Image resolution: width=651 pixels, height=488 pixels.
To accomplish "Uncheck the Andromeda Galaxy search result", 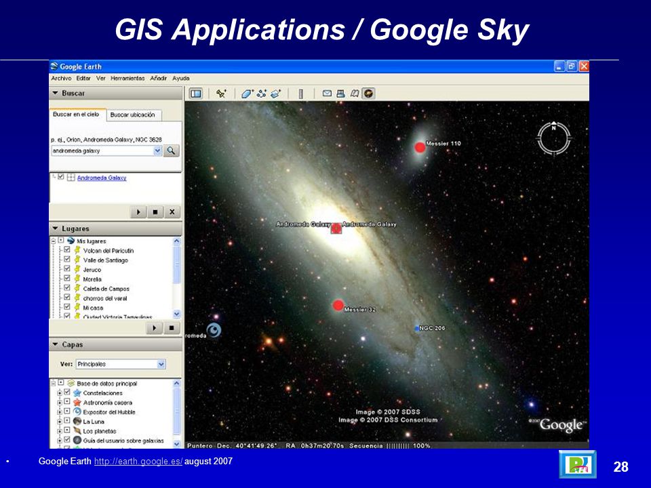I will tap(61, 177).
